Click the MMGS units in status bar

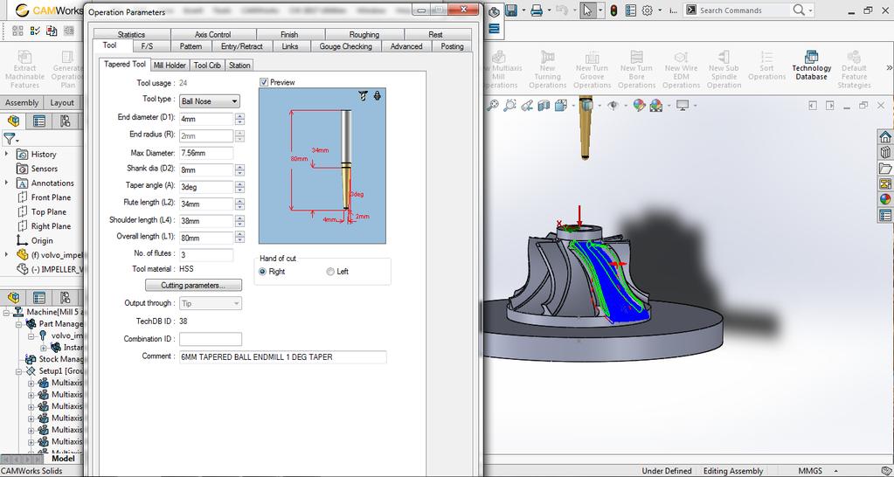pyautogui.click(x=810, y=471)
